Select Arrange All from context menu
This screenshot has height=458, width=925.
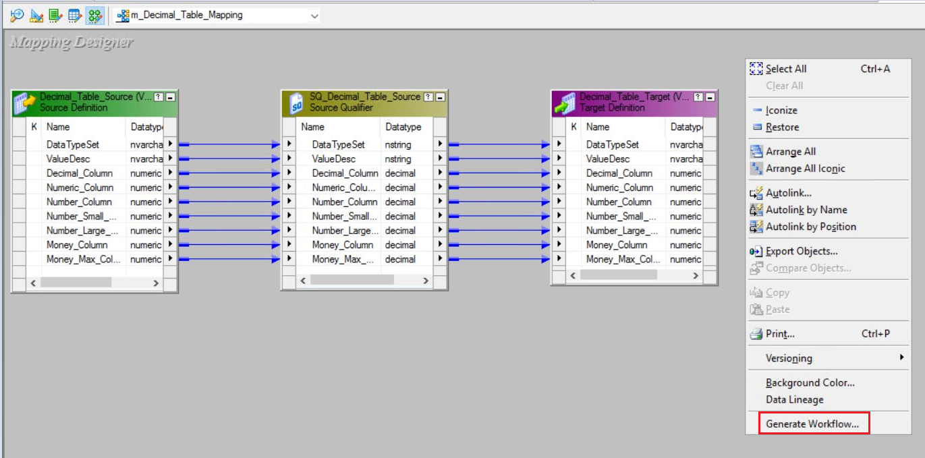click(790, 152)
